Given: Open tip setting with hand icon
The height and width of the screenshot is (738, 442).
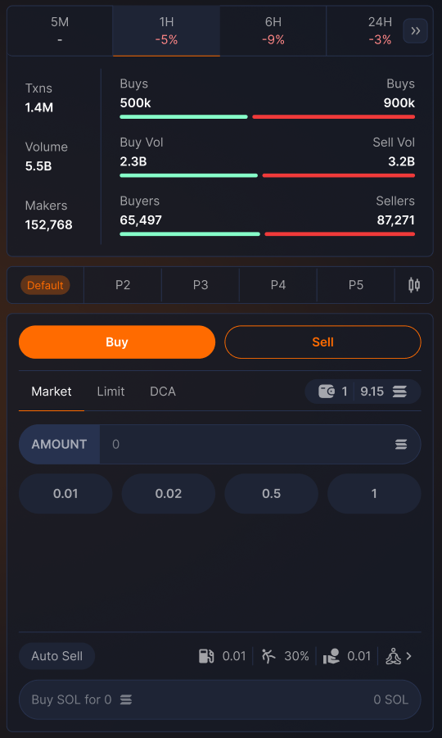Looking at the screenshot, I should point(347,656).
